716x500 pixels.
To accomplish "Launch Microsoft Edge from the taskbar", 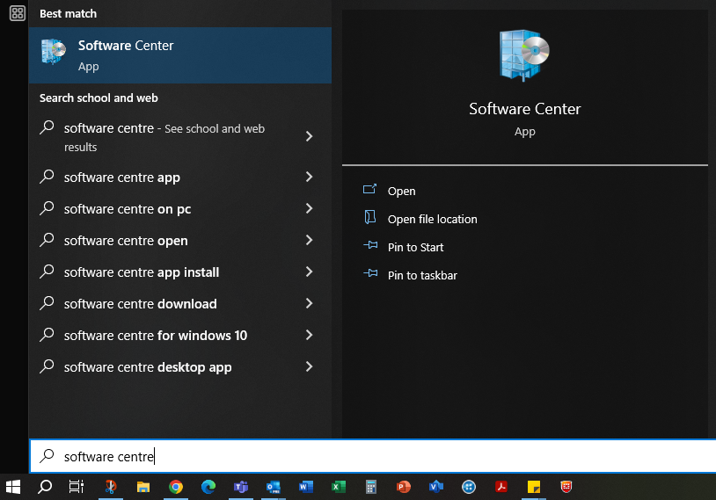I will pyautogui.click(x=208, y=487).
